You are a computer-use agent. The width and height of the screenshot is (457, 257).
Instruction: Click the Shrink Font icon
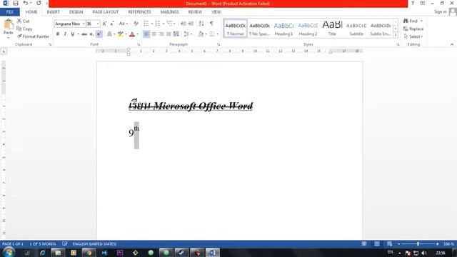coord(112,24)
